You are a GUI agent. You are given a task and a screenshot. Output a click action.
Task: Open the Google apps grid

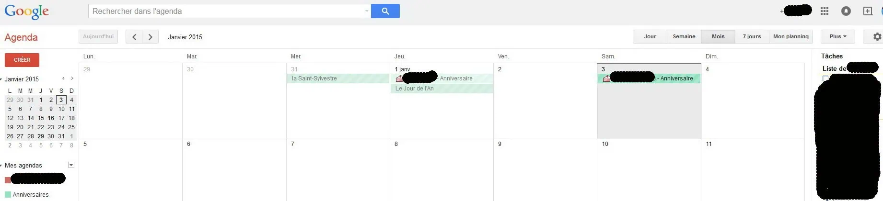point(825,11)
